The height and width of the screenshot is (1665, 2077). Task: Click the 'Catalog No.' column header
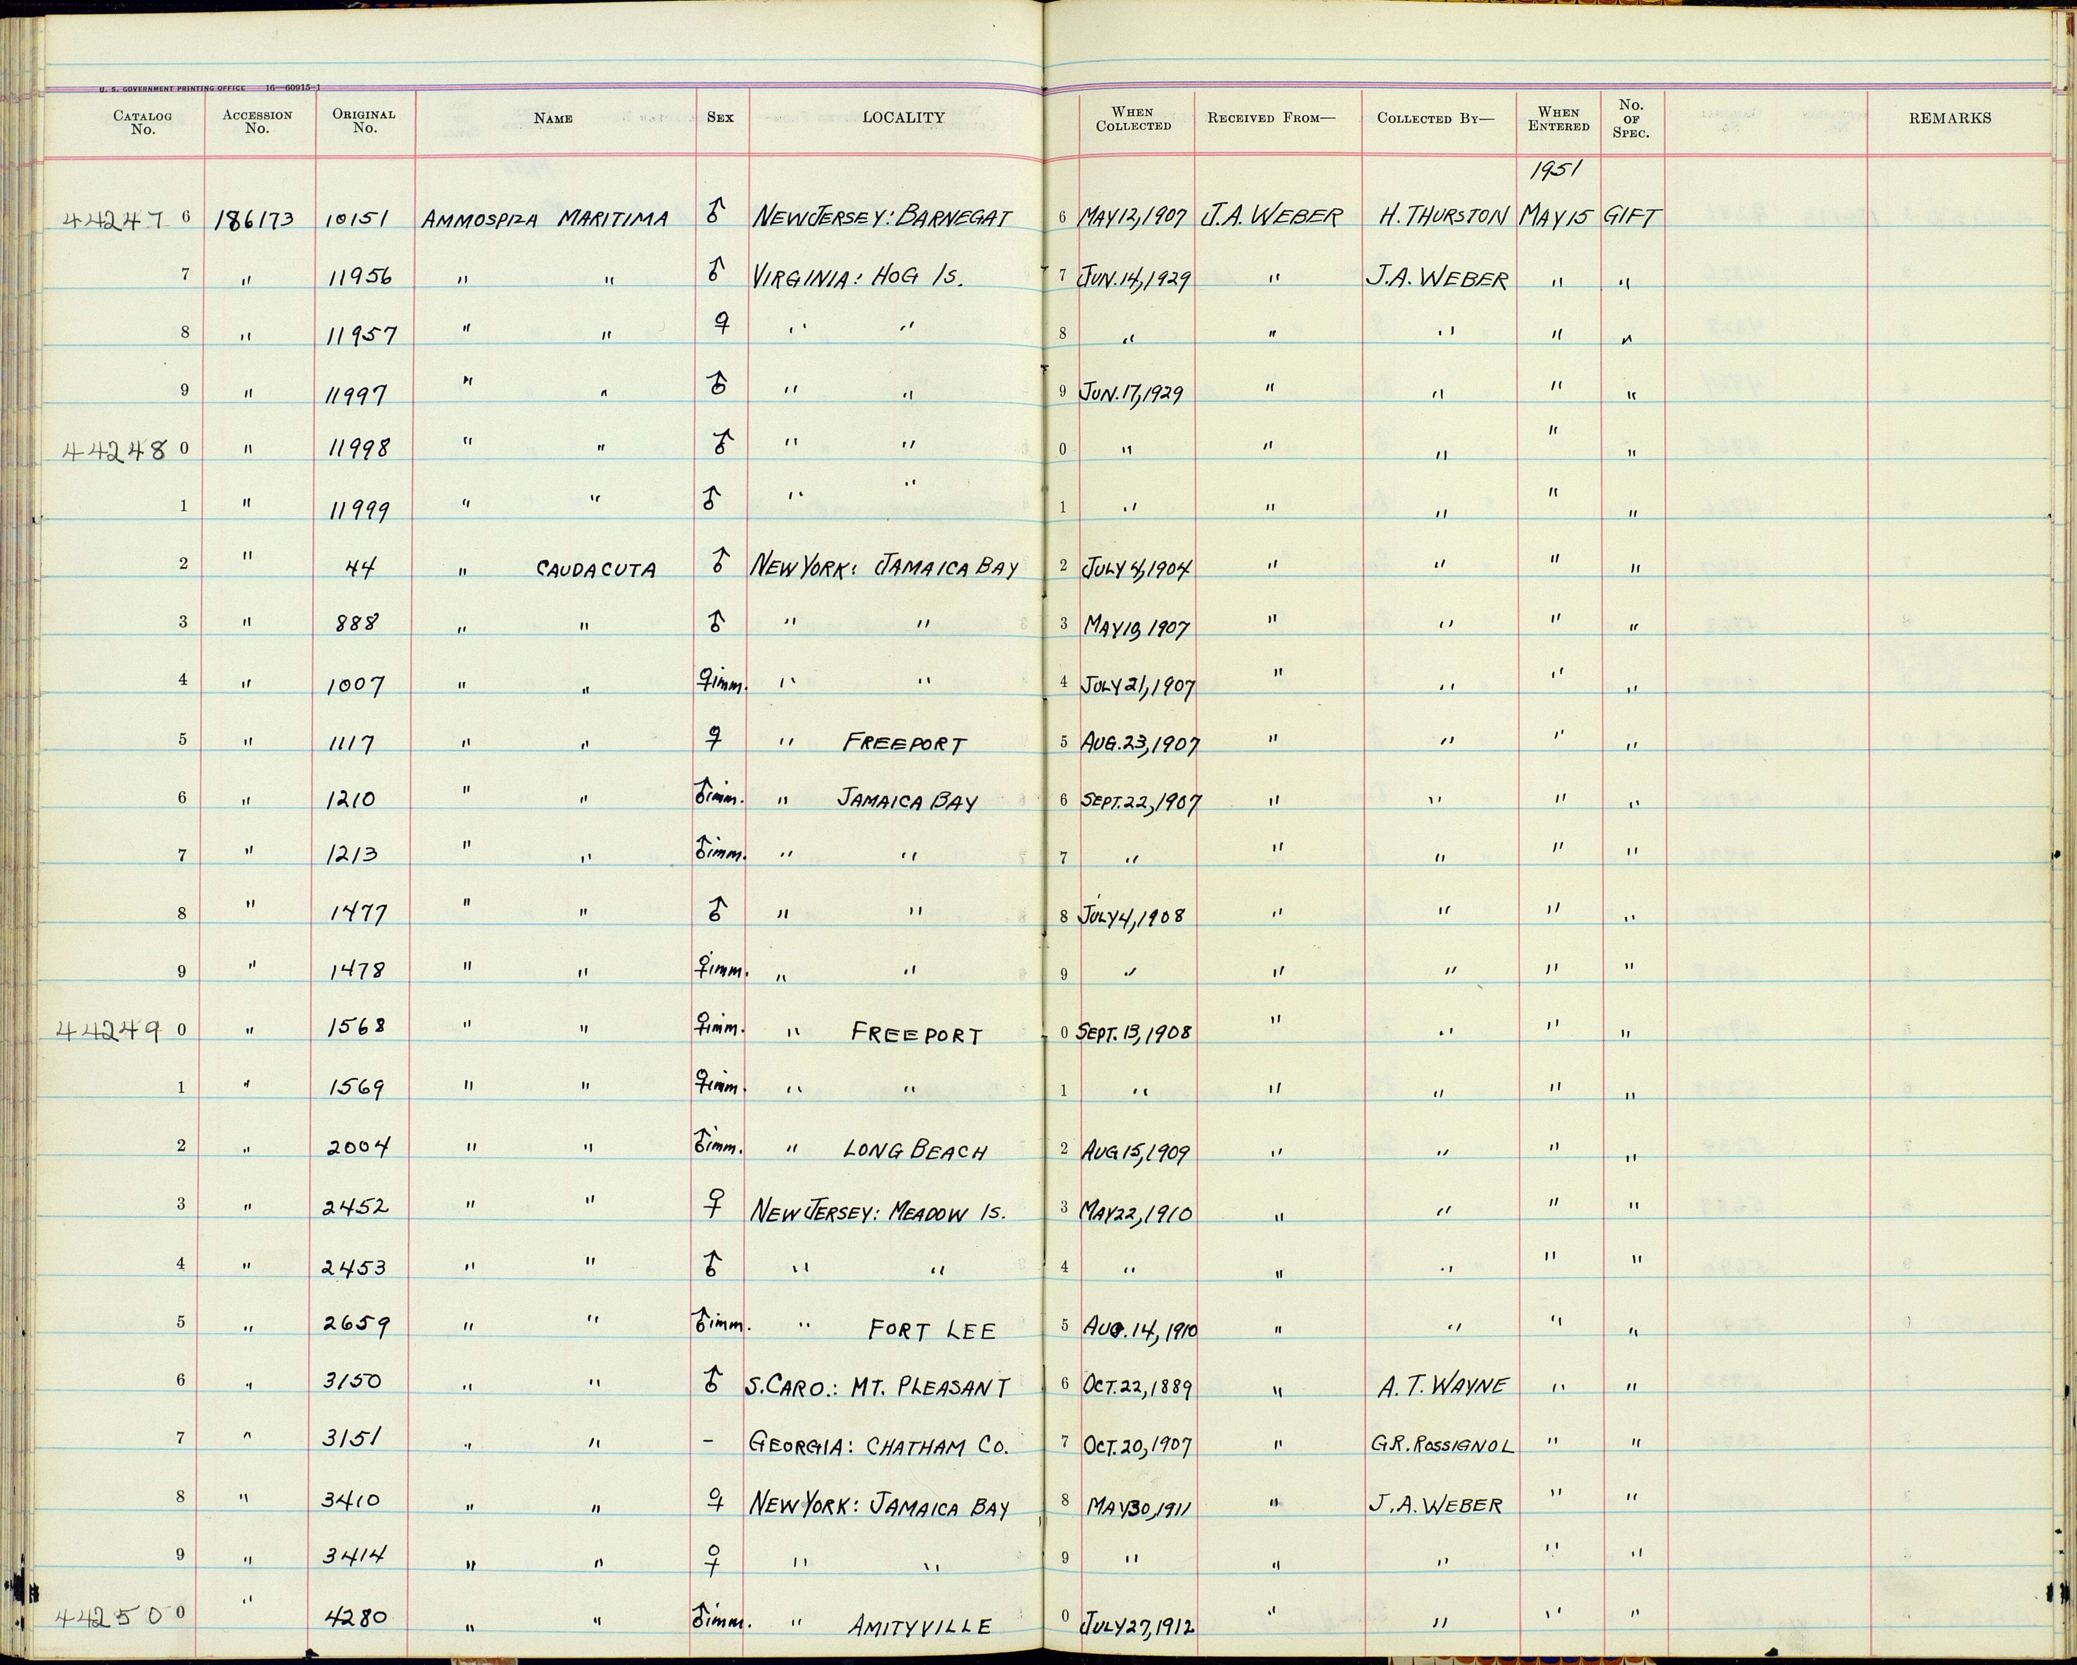142,121
